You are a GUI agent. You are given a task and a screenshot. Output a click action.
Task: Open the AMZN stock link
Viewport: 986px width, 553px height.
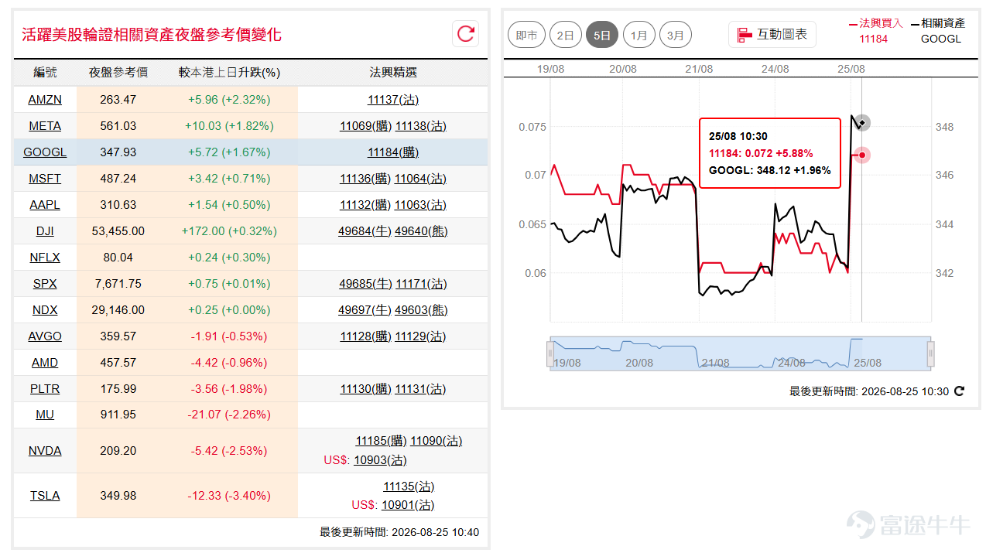pyautogui.click(x=45, y=100)
